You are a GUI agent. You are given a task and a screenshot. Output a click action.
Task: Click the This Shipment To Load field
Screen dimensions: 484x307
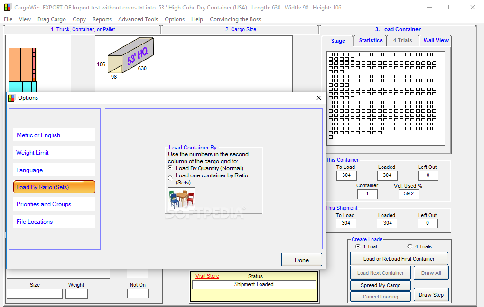[346, 223]
